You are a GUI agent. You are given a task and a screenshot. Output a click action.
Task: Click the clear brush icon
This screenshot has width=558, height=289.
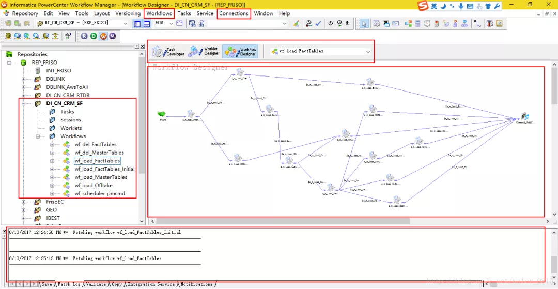coord(296,23)
